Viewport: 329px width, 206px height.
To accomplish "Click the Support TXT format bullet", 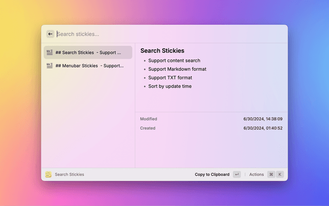I will pyautogui.click(x=170, y=78).
